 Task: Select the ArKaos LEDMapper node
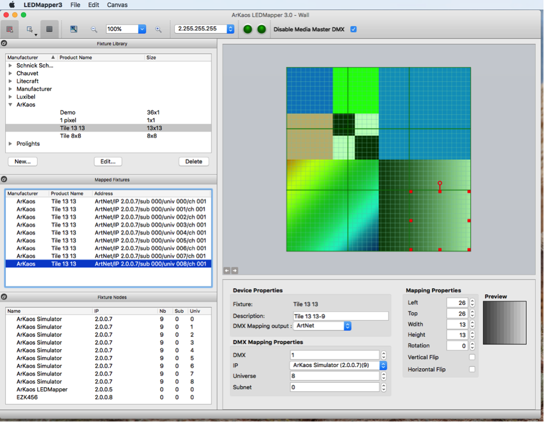(x=108, y=389)
